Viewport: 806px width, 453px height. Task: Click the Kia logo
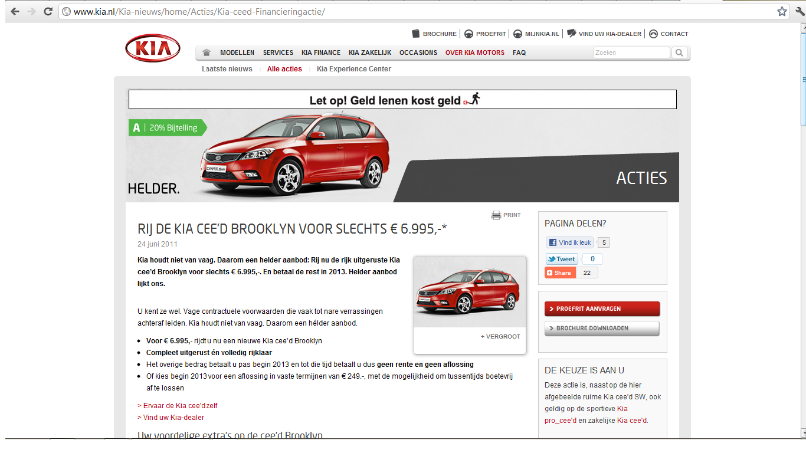pyautogui.click(x=153, y=48)
